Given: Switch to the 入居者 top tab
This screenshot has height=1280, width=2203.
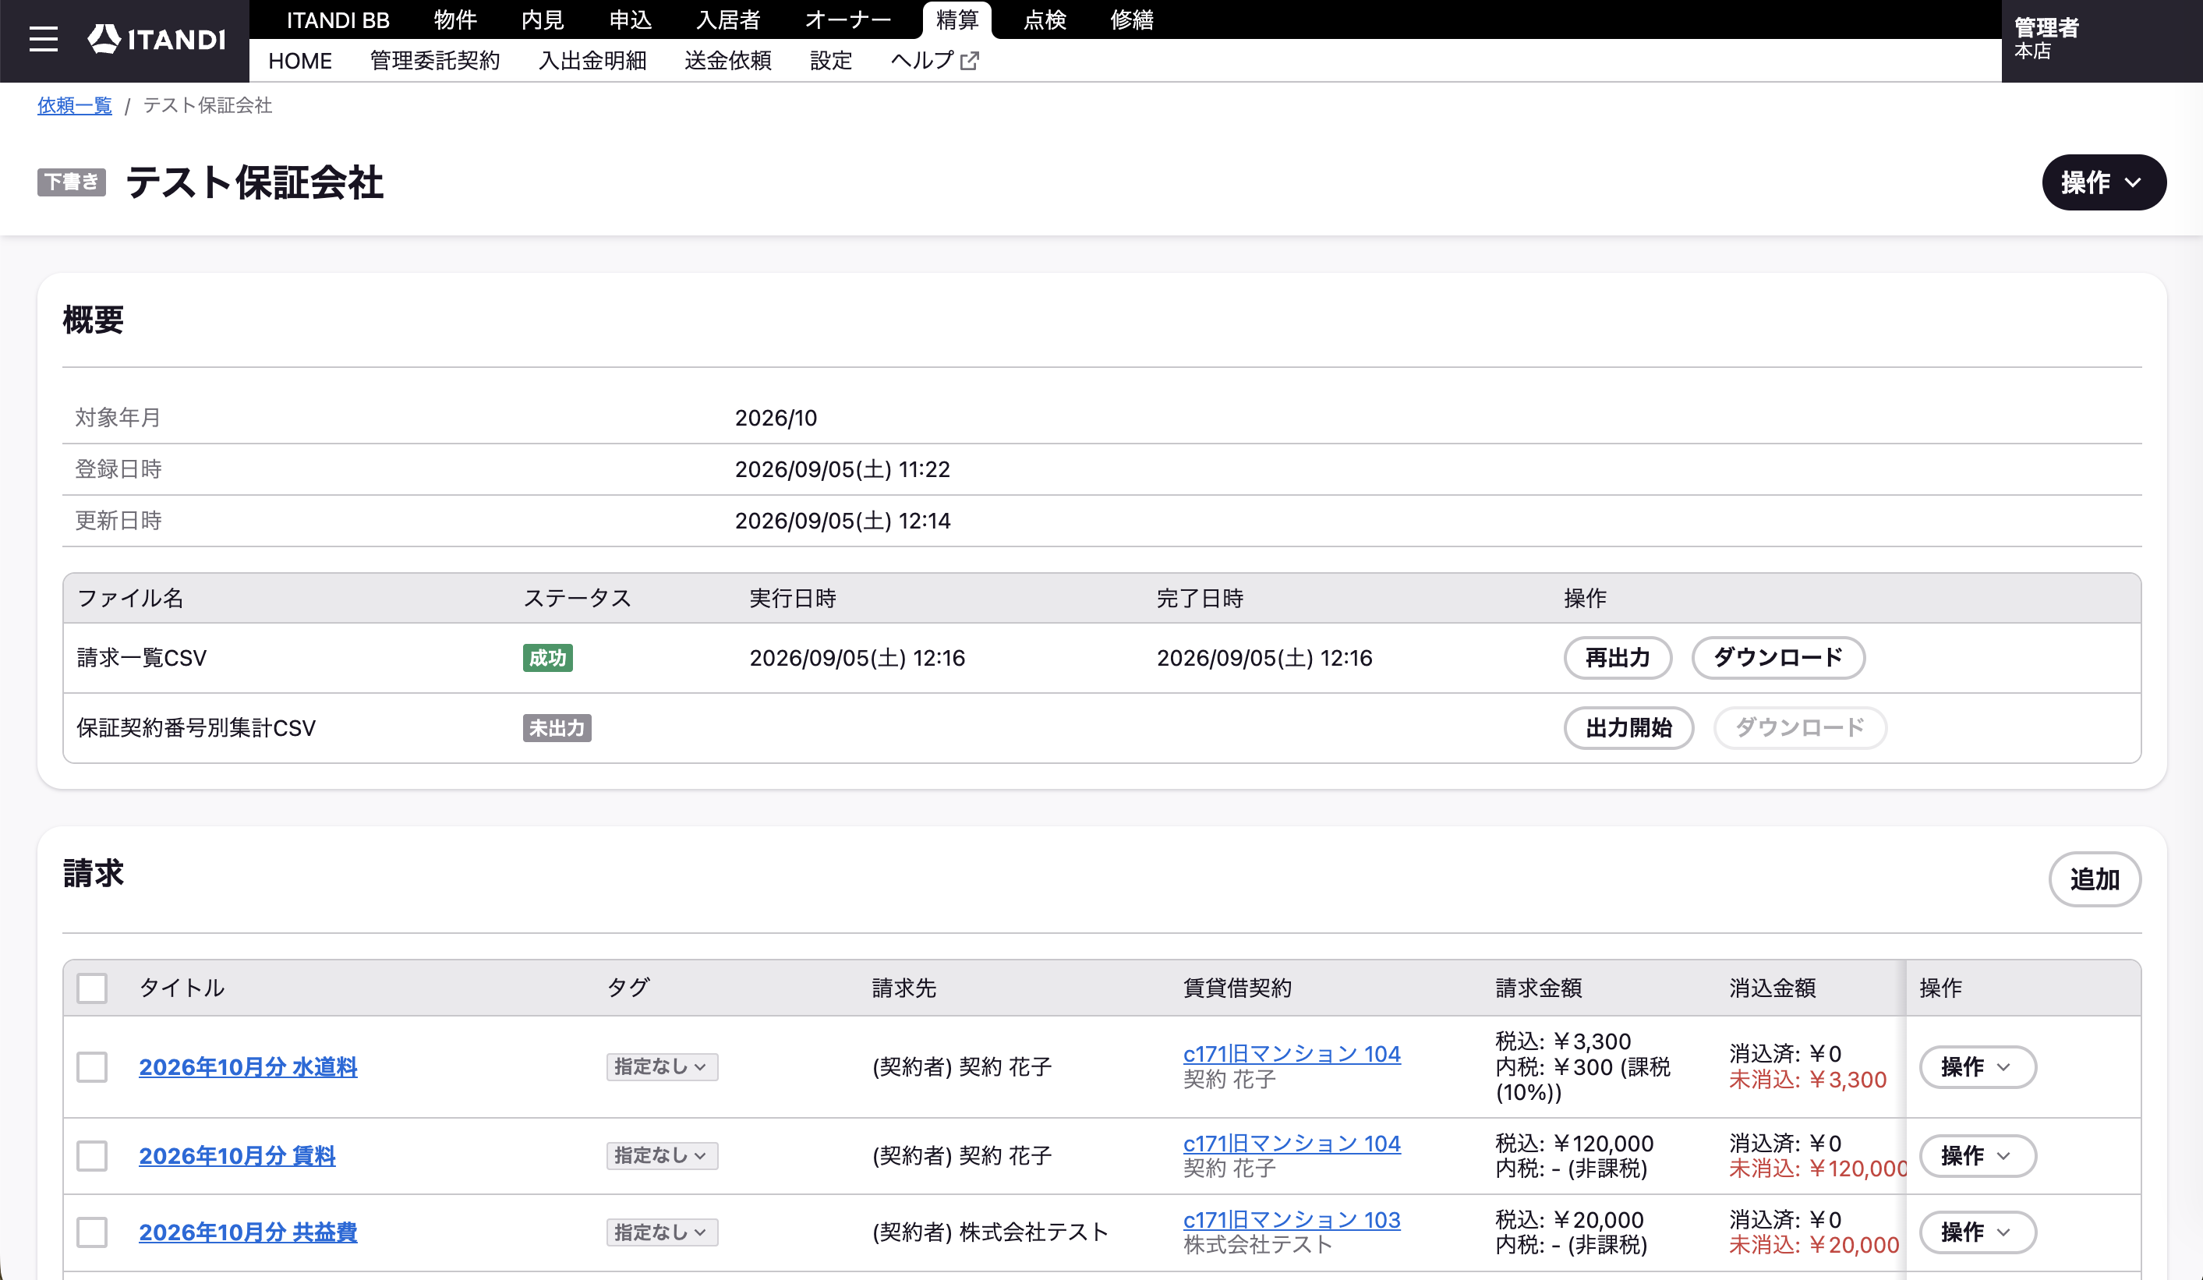Looking at the screenshot, I should (x=727, y=19).
